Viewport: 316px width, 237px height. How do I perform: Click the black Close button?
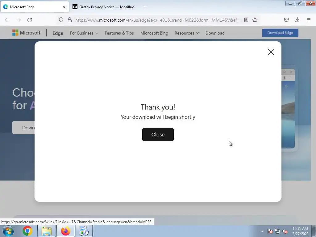tap(158, 135)
